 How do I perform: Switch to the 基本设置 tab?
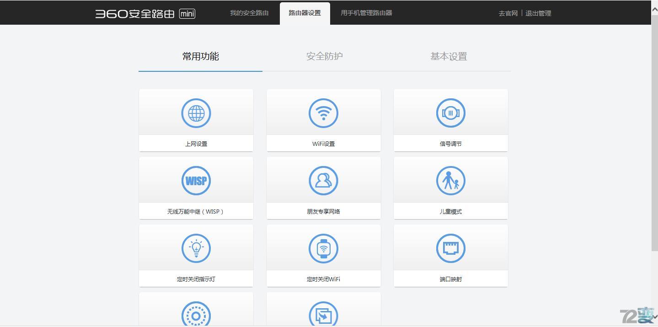(x=448, y=56)
